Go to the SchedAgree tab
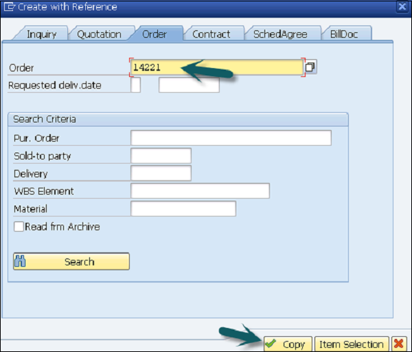 click(280, 34)
